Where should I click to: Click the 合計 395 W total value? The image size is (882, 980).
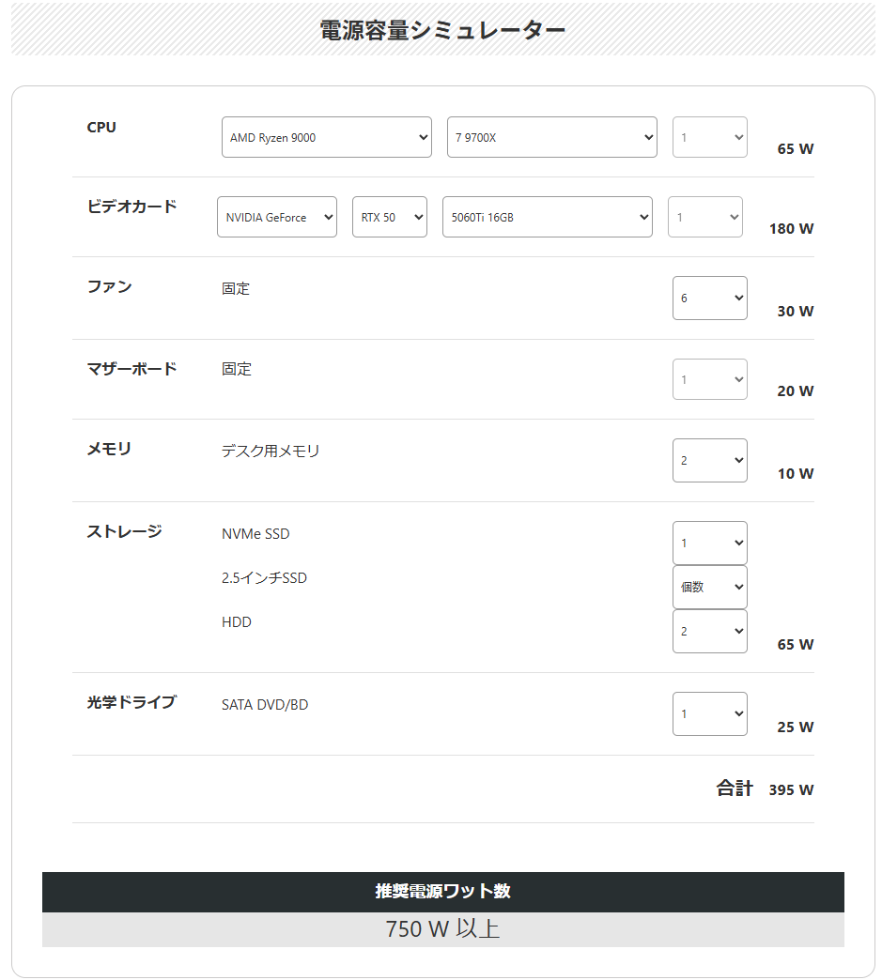coord(790,789)
